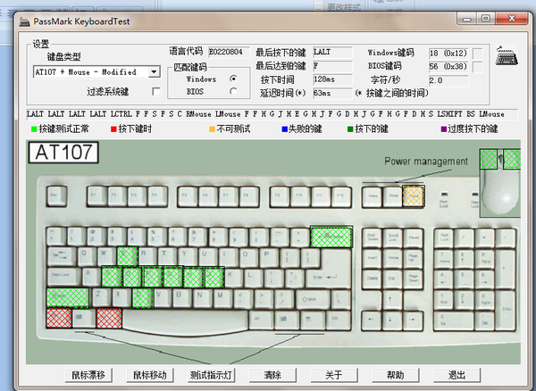Image resolution: width=536 pixels, height=391 pixels.
Task: Click the red left Ctrl key on the keyboard image
Action: point(59,318)
